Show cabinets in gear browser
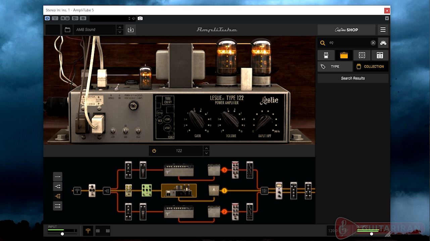 click(362, 55)
